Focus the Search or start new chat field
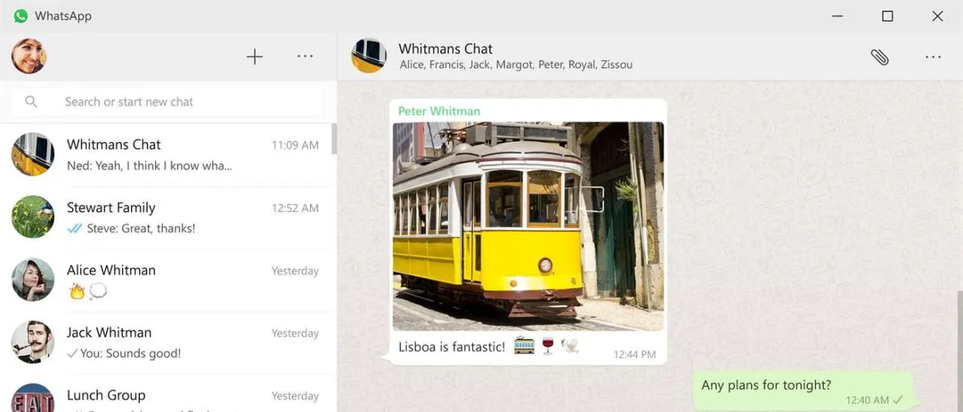Screen dimensions: 963x412 (x=167, y=101)
